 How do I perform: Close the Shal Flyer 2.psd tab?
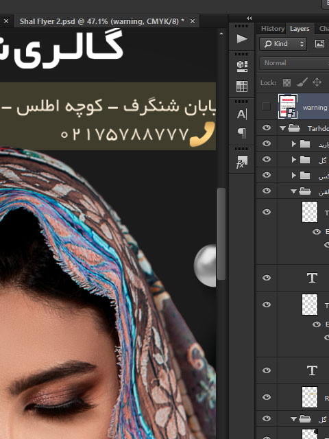point(193,21)
